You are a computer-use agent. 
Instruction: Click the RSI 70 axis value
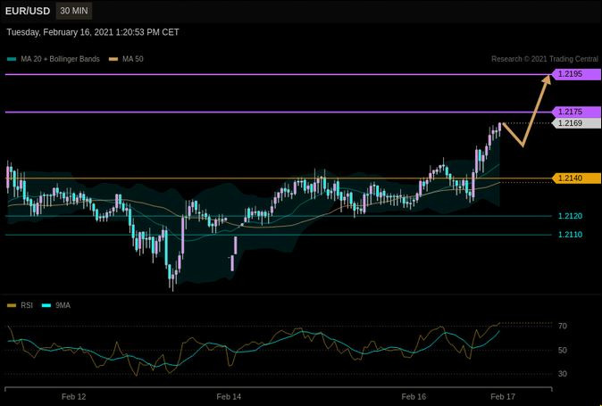(563, 327)
